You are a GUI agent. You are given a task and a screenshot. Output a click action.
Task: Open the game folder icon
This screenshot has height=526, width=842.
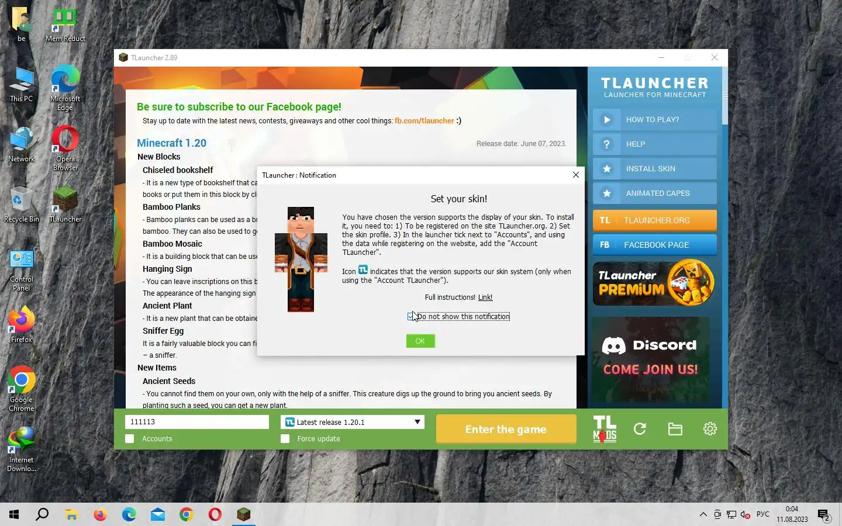[675, 429]
